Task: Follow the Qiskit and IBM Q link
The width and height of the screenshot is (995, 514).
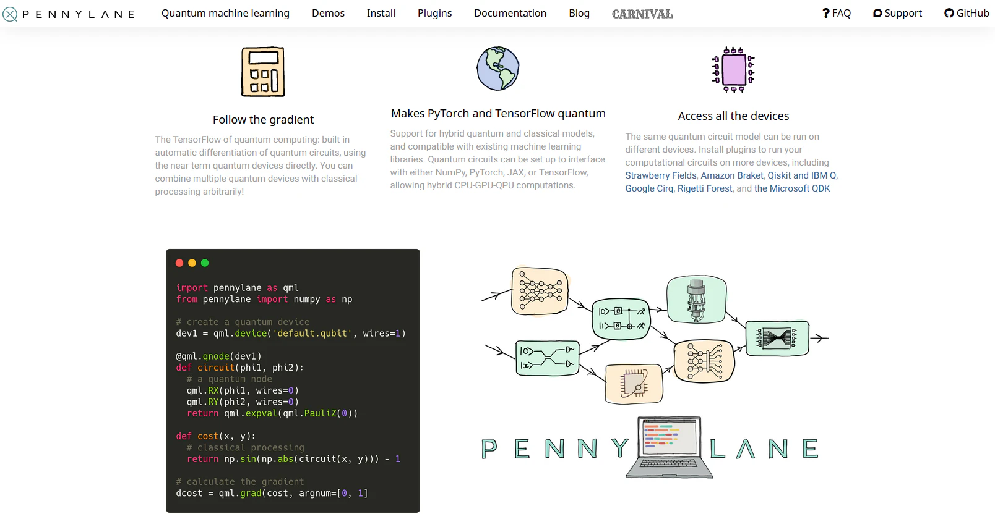Action: pyautogui.click(x=801, y=175)
